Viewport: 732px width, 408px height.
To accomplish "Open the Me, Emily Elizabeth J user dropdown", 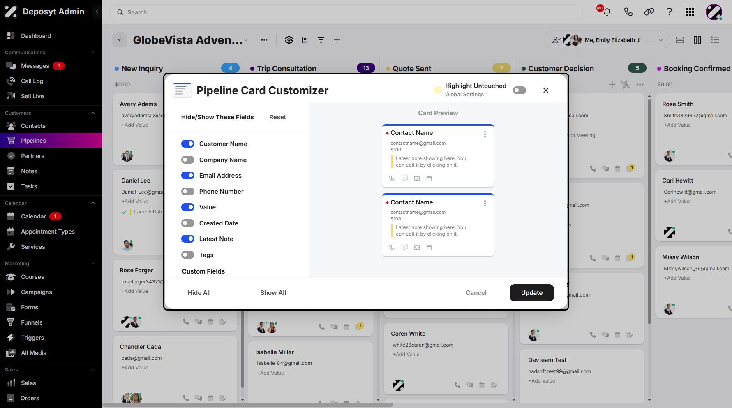I will click(x=607, y=40).
